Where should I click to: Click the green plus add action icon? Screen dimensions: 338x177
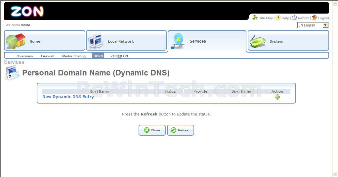(277, 97)
